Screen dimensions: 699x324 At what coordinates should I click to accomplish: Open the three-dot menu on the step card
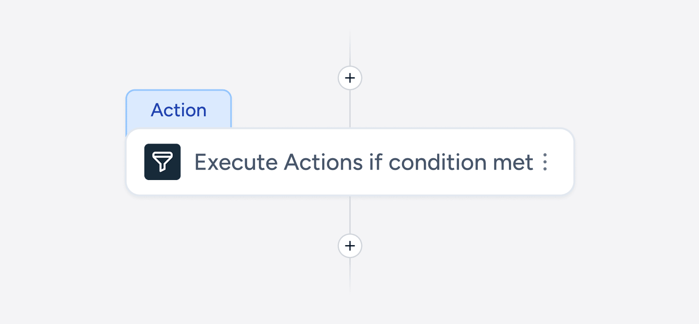coord(545,162)
